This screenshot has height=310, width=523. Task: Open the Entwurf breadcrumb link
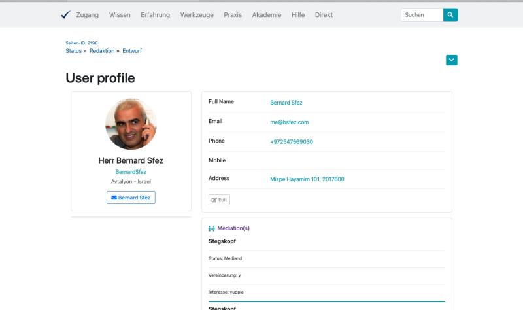click(132, 51)
